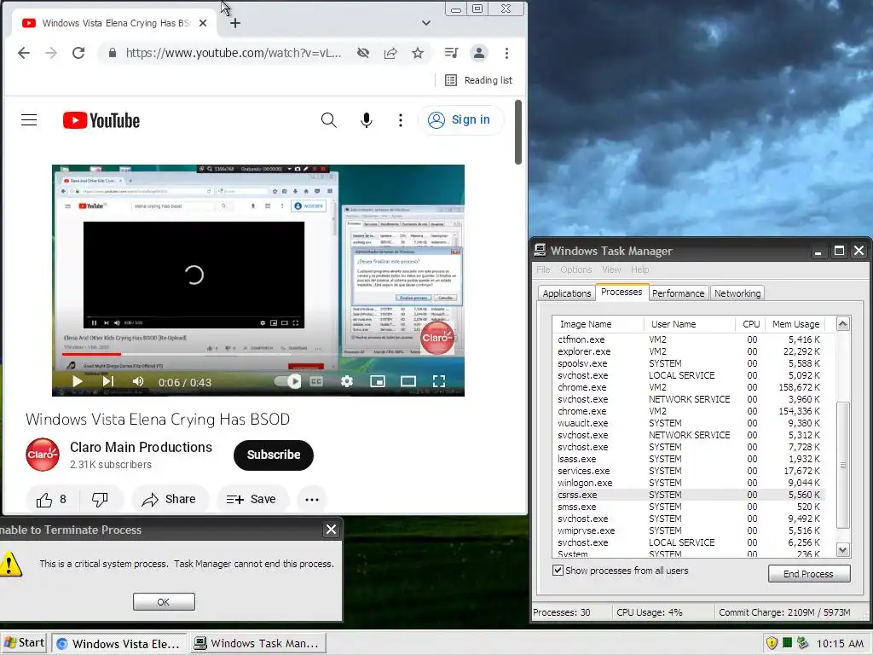873x655 pixels.
Task: Toggle the autoplay switch
Action: click(x=288, y=381)
